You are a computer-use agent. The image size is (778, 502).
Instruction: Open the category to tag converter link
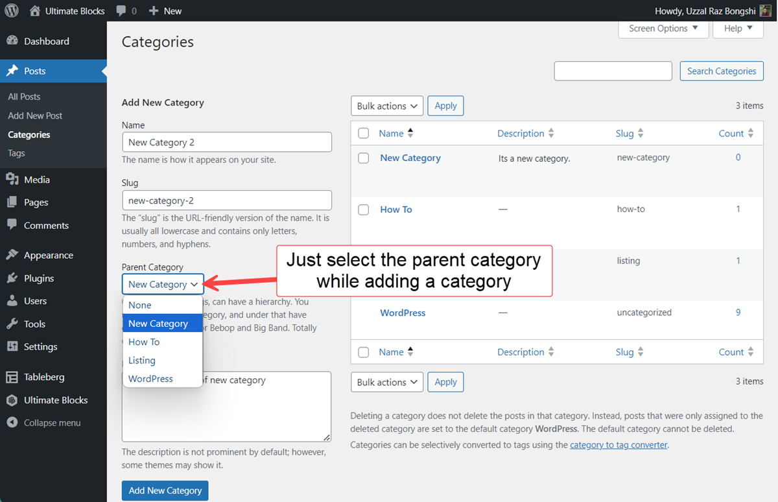click(618, 445)
